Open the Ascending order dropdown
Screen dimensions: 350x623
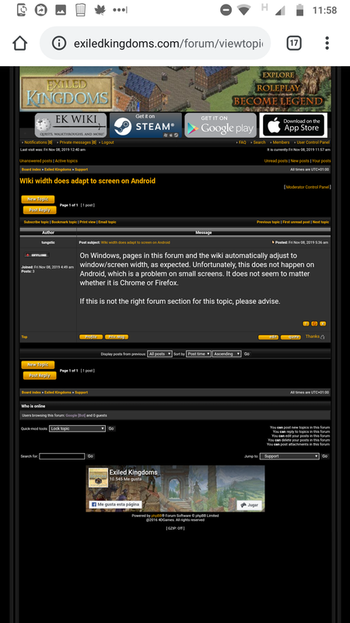click(226, 354)
